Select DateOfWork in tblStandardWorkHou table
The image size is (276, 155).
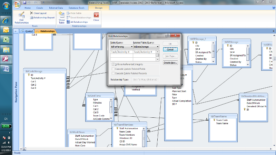pyautogui.click(x=253, y=103)
